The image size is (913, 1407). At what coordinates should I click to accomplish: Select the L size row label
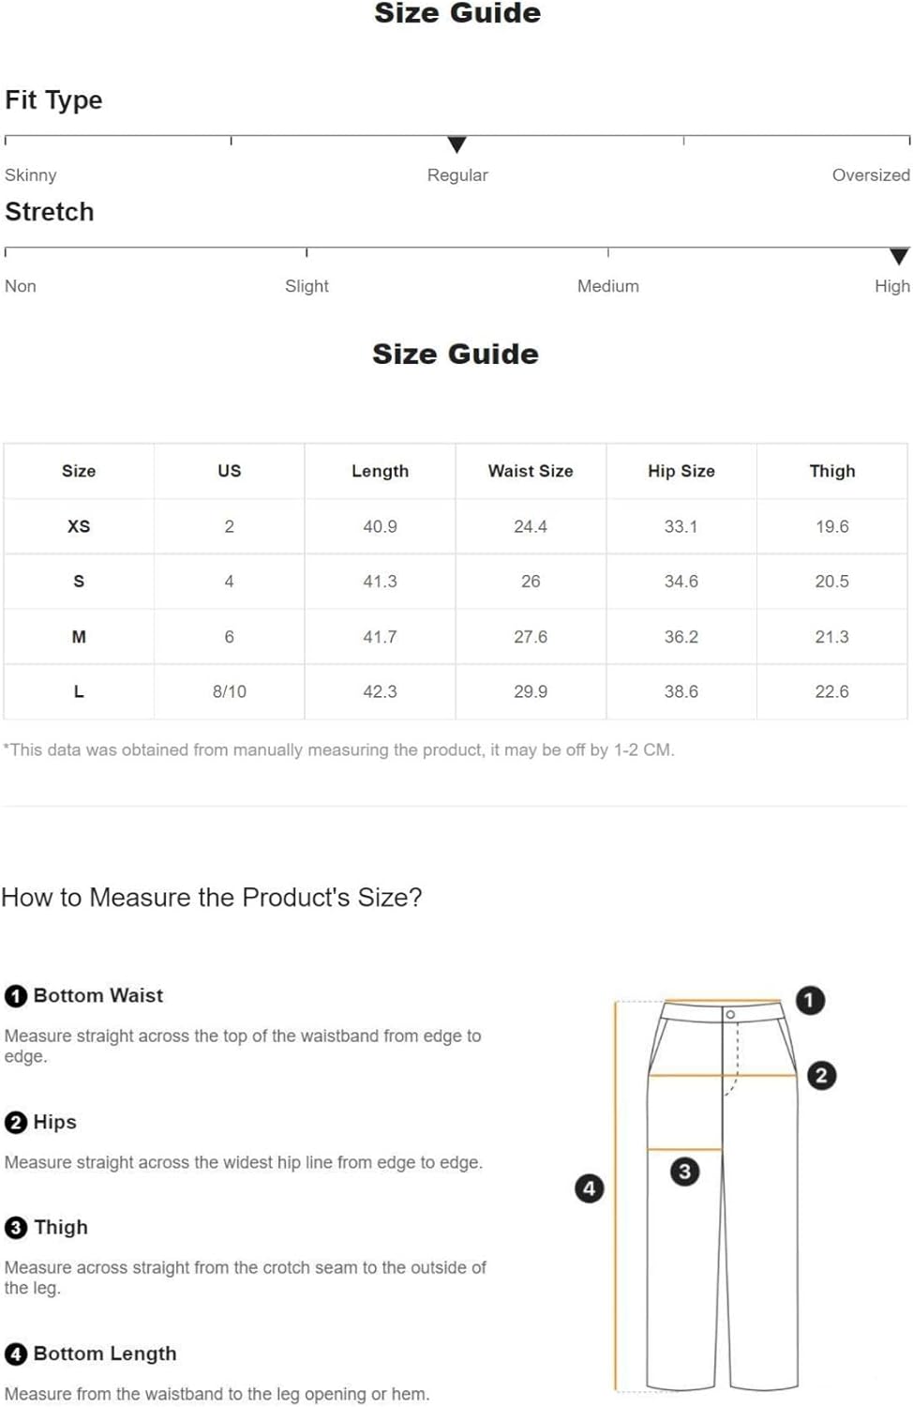click(79, 691)
